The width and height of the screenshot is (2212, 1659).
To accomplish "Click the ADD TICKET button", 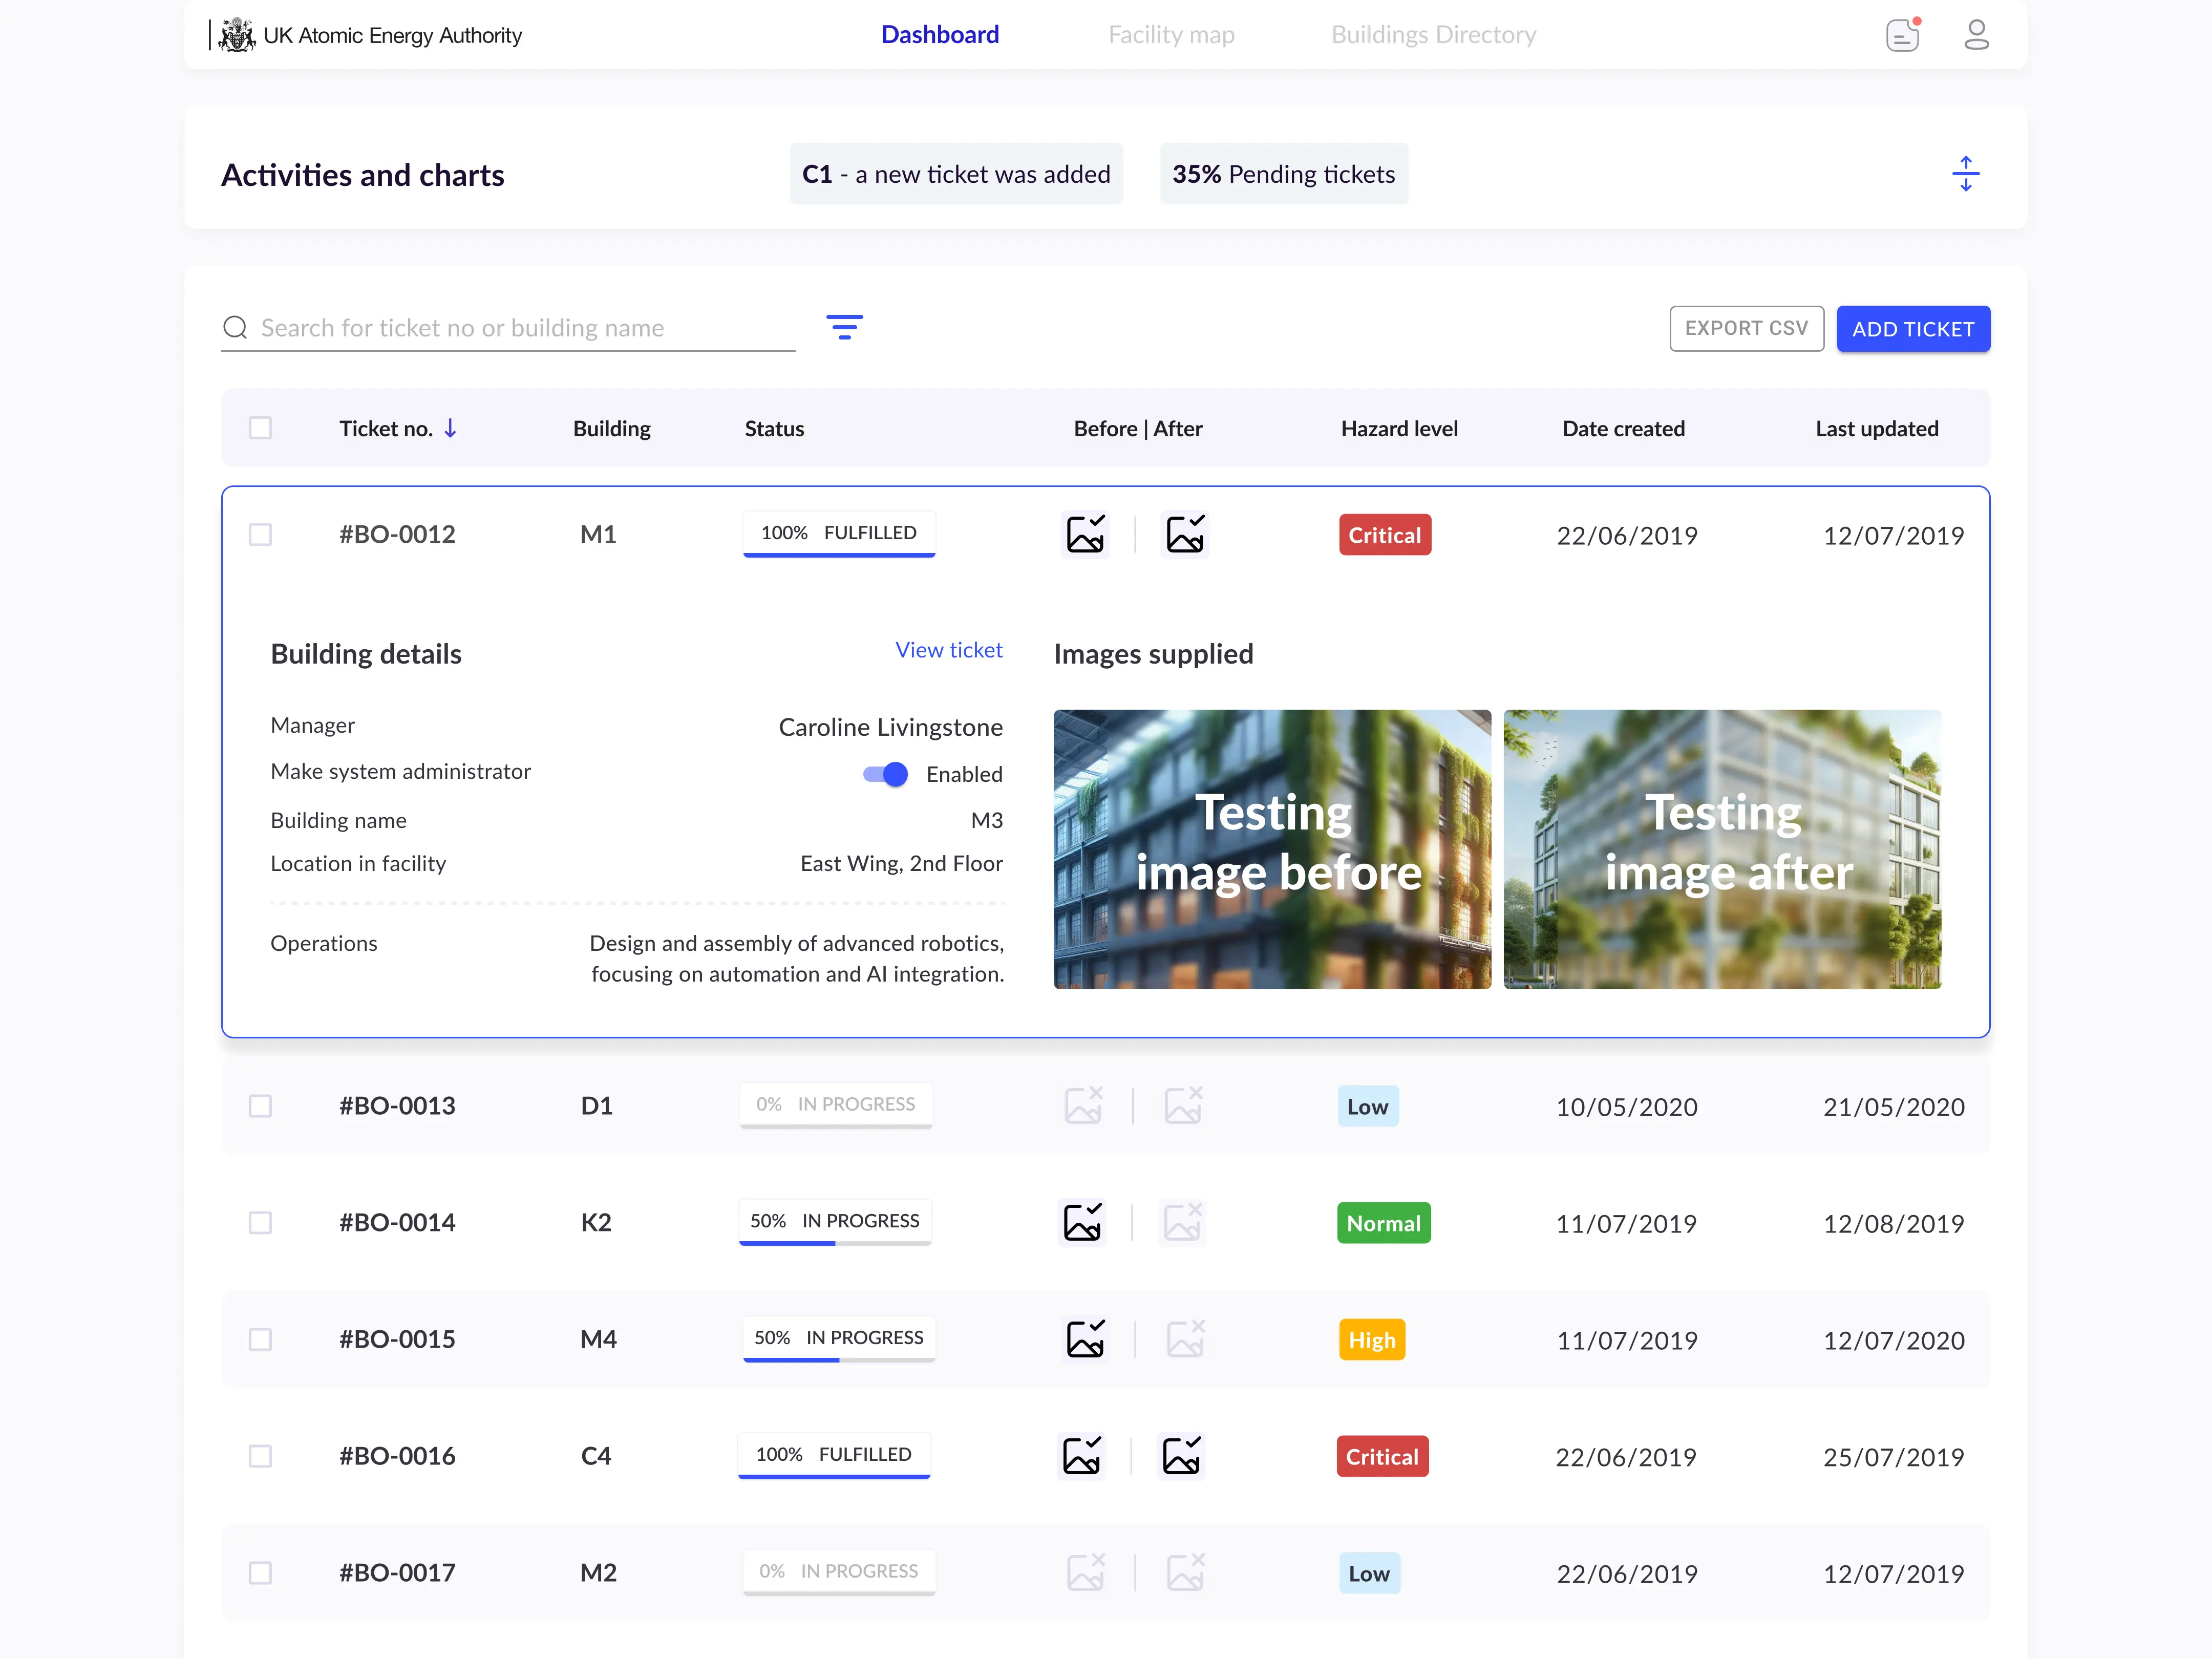I will 1912,328.
